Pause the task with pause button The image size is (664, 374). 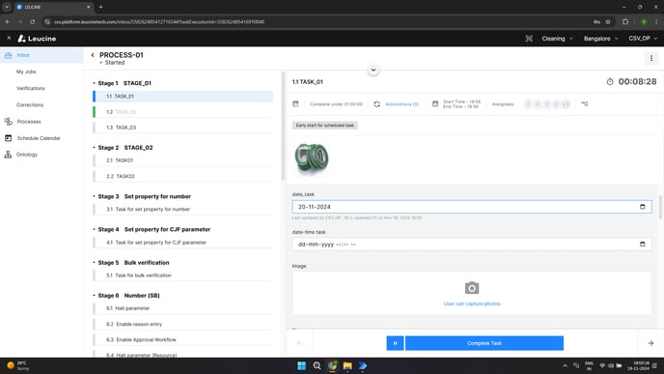[395, 343]
